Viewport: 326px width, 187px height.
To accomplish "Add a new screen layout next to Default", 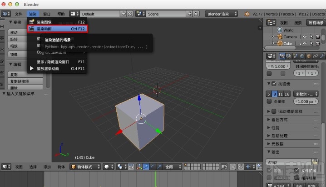I will (x=123, y=14).
